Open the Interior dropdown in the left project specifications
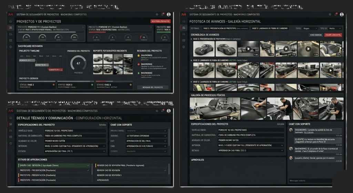Screen dimensions: 353x193 [75, 146]
